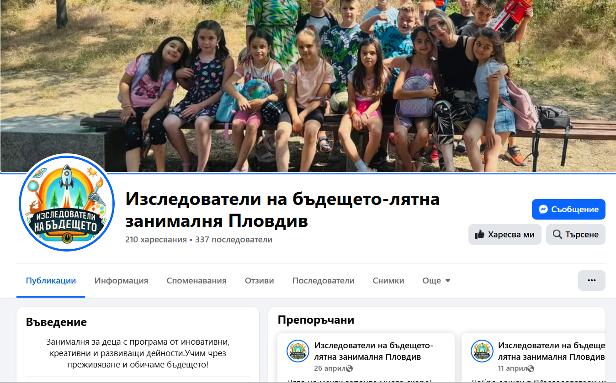The image size is (616, 383).
Task: Open the 26 април post date link
Action: pyautogui.click(x=330, y=369)
